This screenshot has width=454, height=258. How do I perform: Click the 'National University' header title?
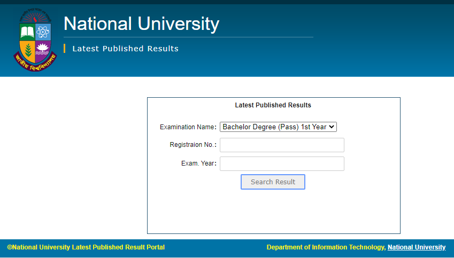pos(141,24)
